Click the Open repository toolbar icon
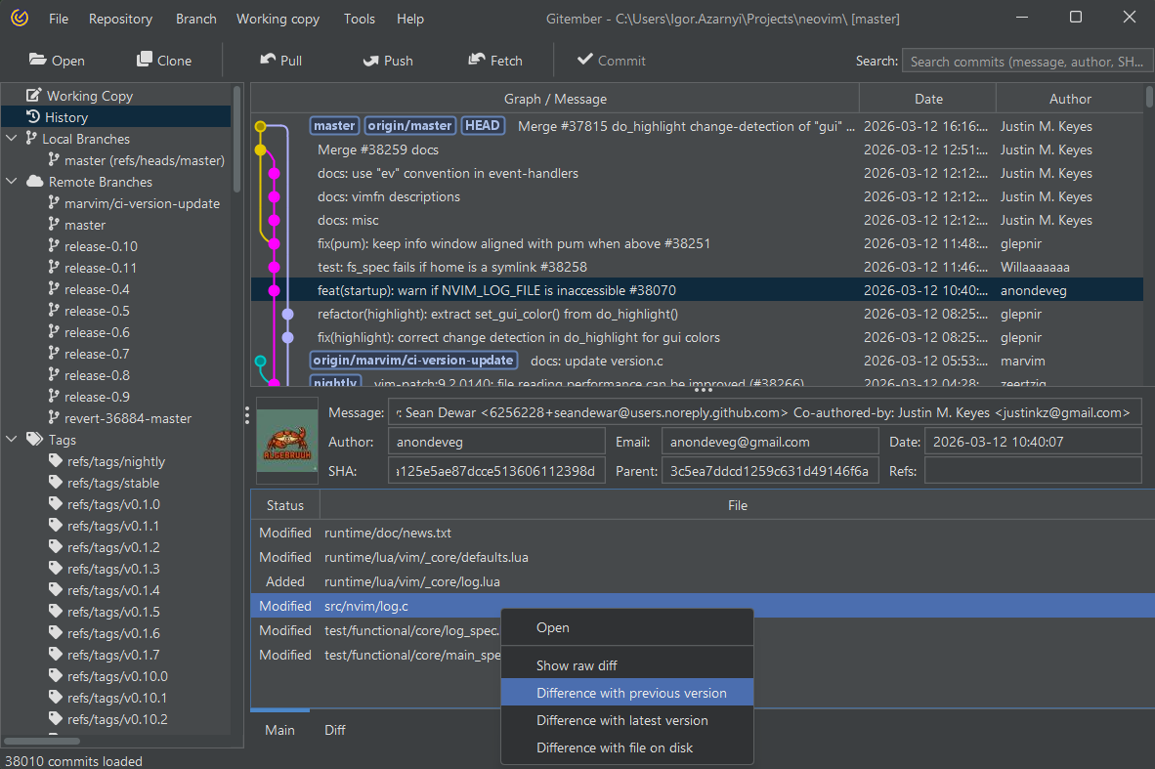This screenshot has height=769, width=1155. (x=38, y=60)
